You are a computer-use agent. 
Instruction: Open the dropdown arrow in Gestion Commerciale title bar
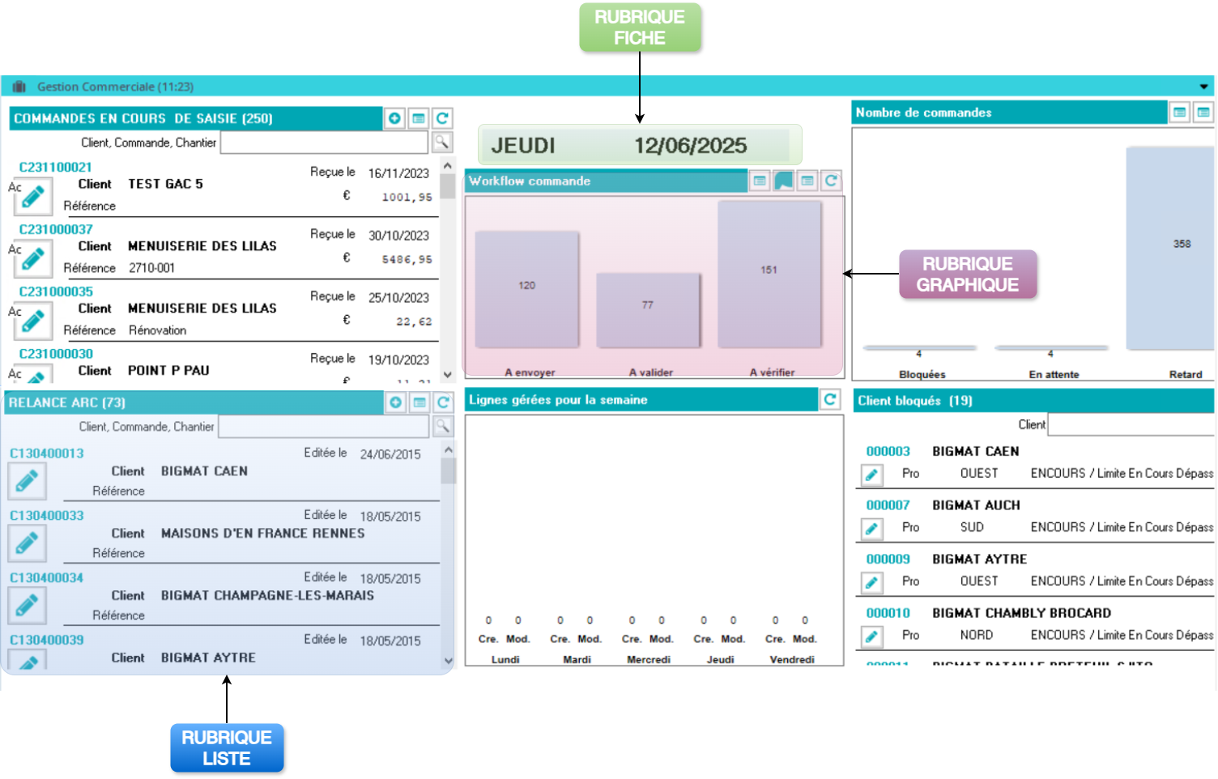pos(1203,87)
